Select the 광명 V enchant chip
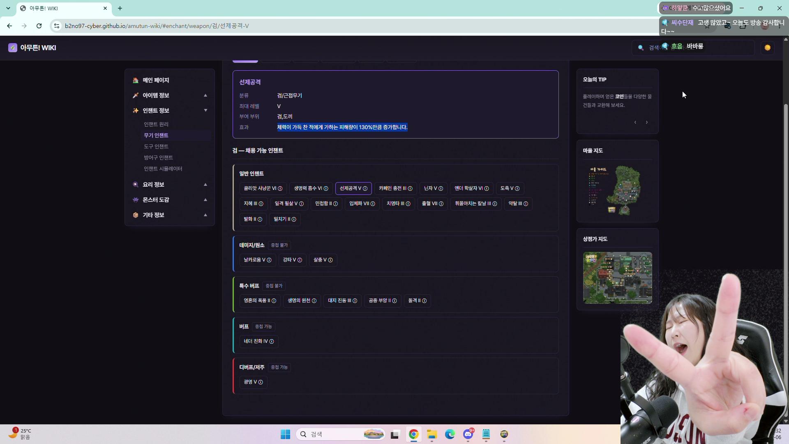 click(253, 382)
